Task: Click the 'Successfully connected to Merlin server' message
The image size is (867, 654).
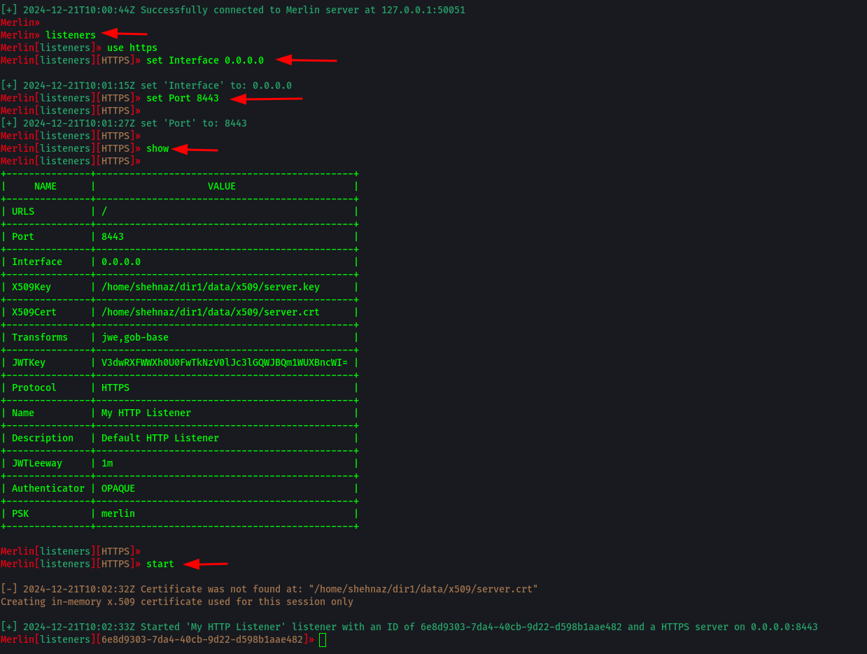Action: point(303,10)
